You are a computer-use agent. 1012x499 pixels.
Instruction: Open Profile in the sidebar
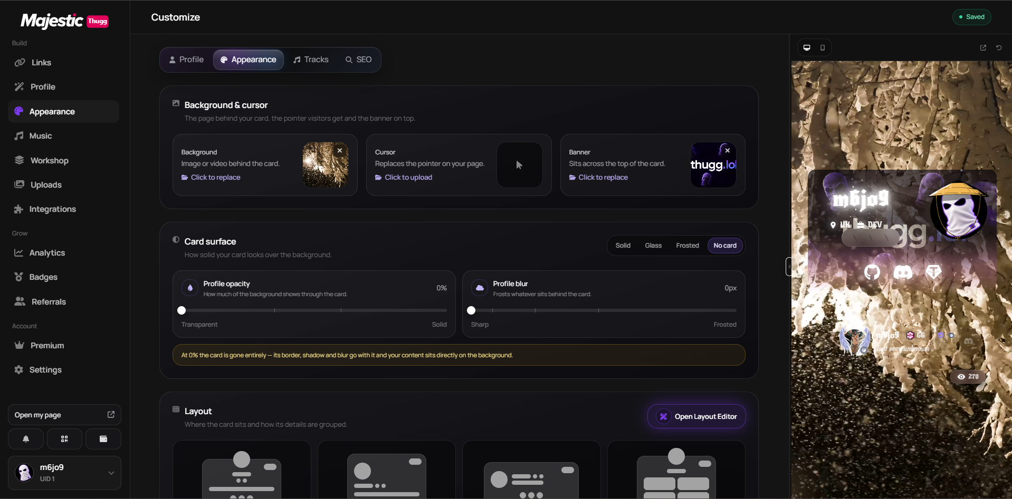click(x=63, y=86)
